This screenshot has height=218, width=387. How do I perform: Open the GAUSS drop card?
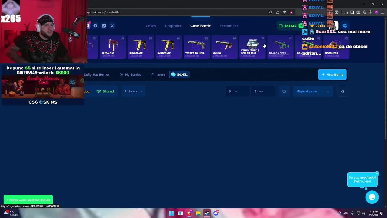[224, 47]
